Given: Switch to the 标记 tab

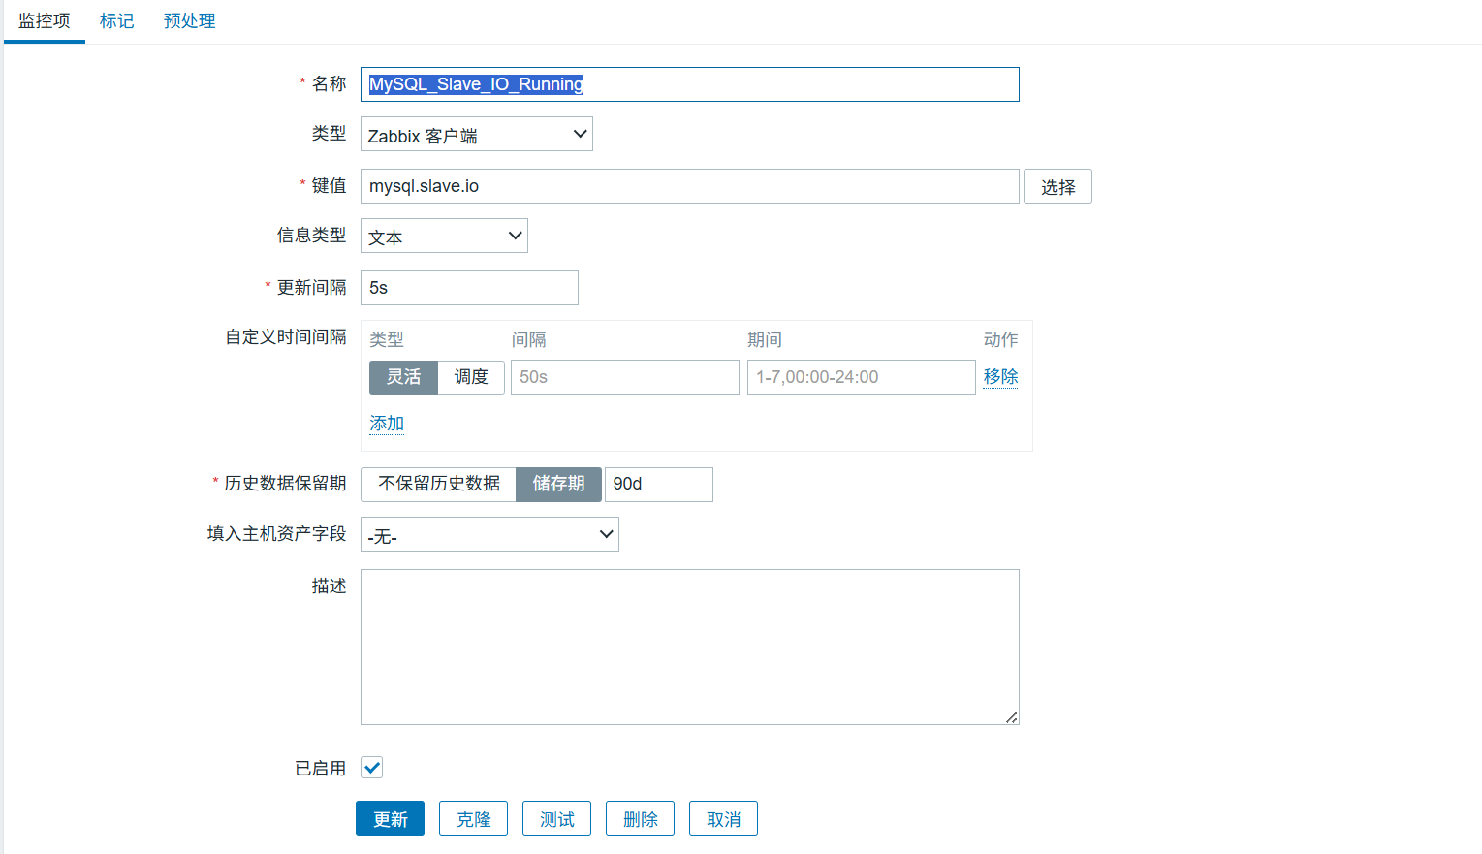Looking at the screenshot, I should point(116,20).
